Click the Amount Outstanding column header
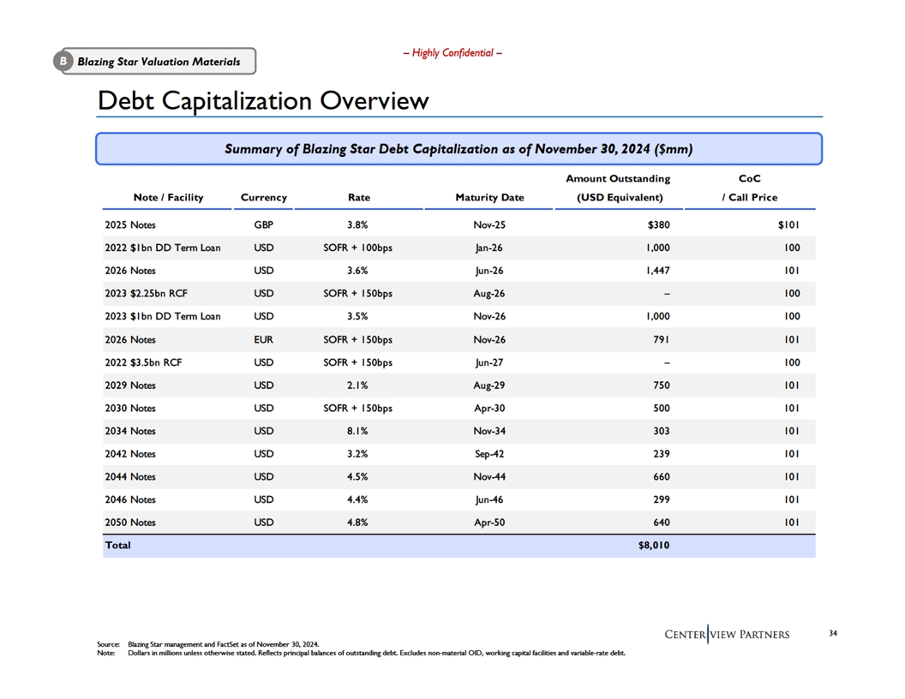This screenshot has height=699, width=905. [x=618, y=188]
